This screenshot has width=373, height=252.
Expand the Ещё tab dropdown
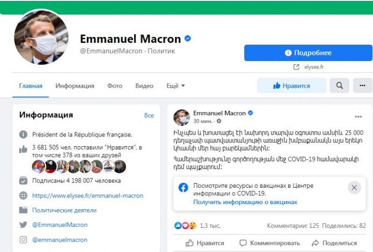[176, 86]
